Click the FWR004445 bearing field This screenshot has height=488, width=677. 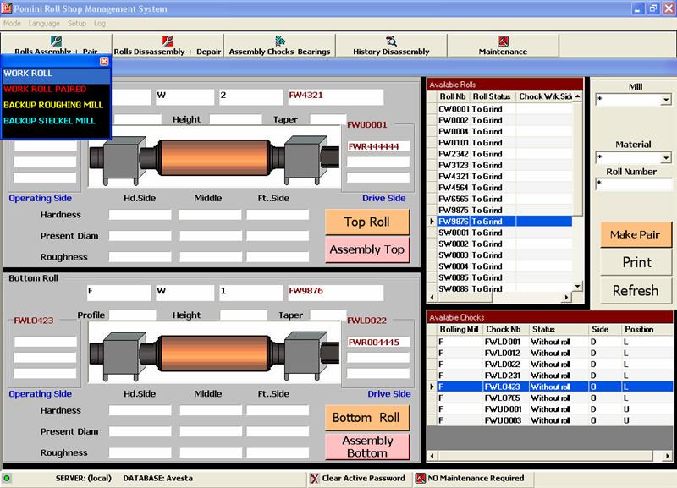[x=378, y=343]
